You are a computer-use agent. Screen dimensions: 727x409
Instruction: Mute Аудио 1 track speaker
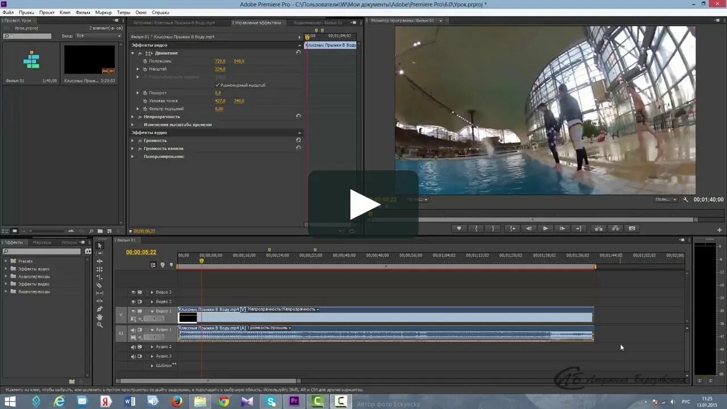point(133,330)
